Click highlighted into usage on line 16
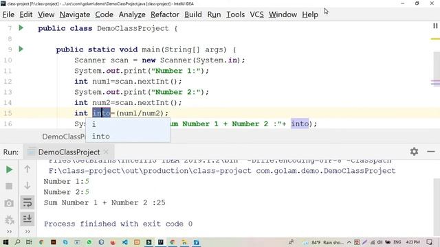 (x=300, y=123)
